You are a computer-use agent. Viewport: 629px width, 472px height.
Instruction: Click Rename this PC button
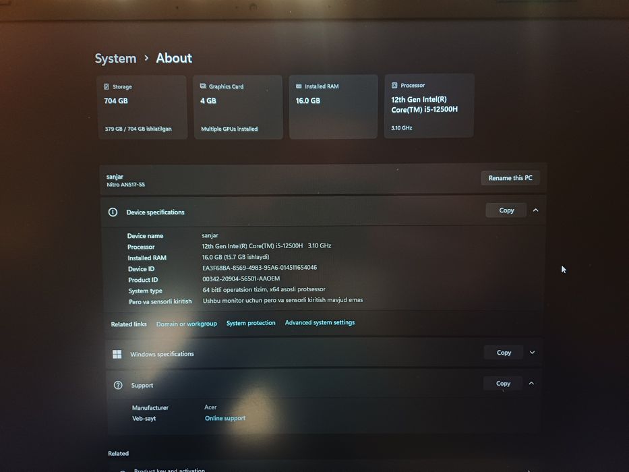click(x=510, y=178)
